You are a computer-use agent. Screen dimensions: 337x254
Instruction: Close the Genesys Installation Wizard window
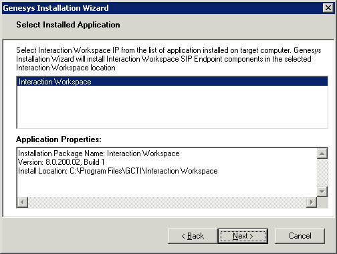328,8
